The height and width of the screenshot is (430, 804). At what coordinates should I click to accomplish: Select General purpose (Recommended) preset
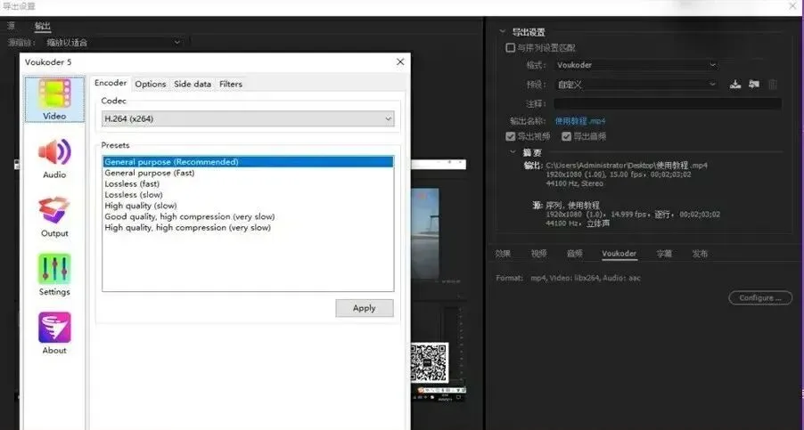(x=248, y=162)
